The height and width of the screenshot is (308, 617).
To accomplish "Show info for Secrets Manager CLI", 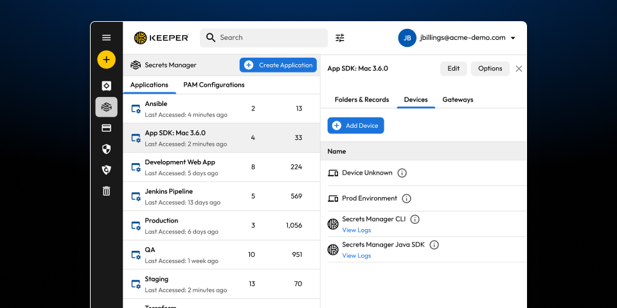I will point(415,219).
